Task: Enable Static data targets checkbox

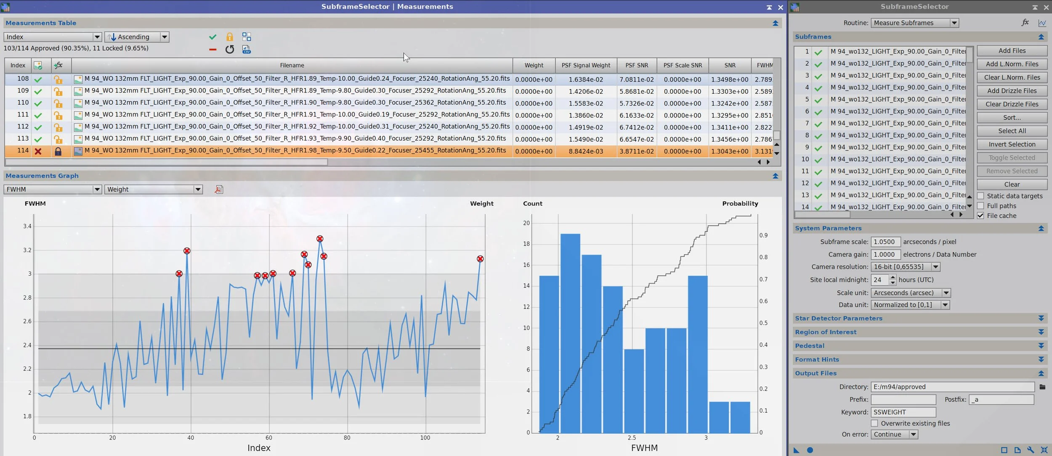Action: click(980, 196)
